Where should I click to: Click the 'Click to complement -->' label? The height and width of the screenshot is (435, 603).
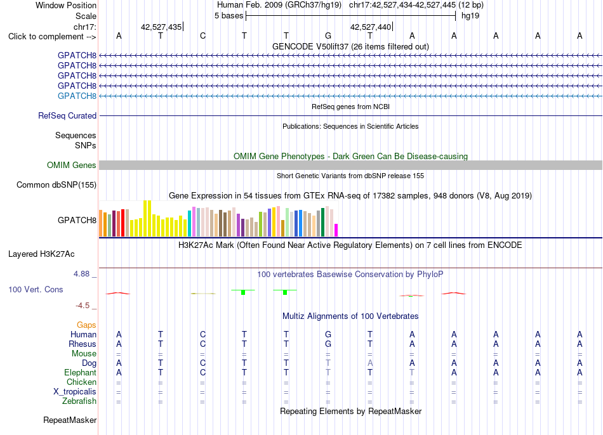click(x=52, y=37)
